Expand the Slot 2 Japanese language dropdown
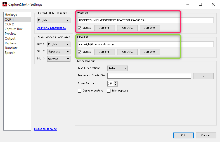 pyautogui.click(x=58, y=52)
